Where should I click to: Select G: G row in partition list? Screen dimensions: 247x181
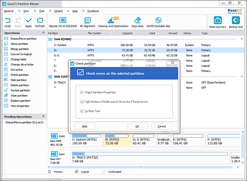(145, 55)
